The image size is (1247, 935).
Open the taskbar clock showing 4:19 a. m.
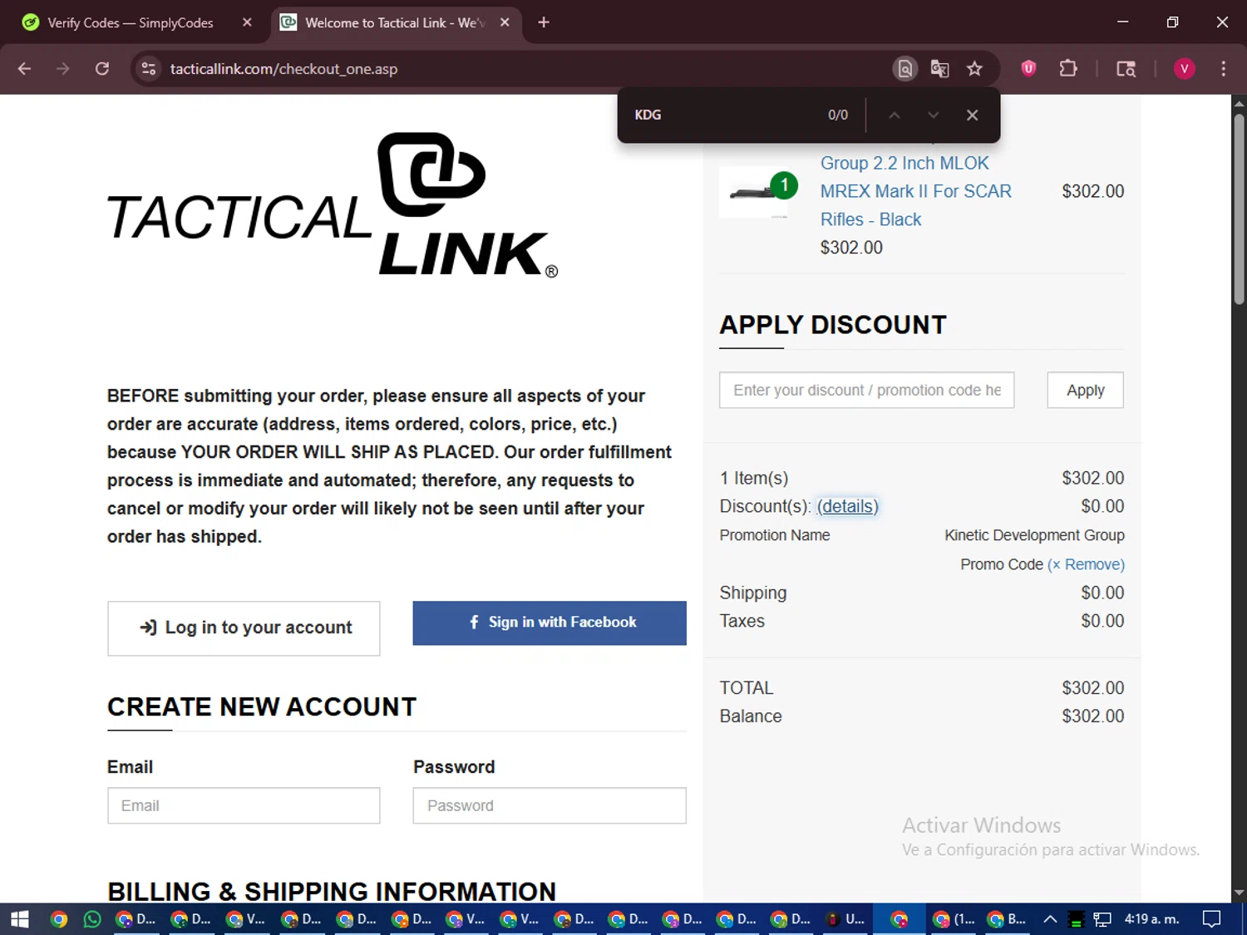(x=1152, y=919)
